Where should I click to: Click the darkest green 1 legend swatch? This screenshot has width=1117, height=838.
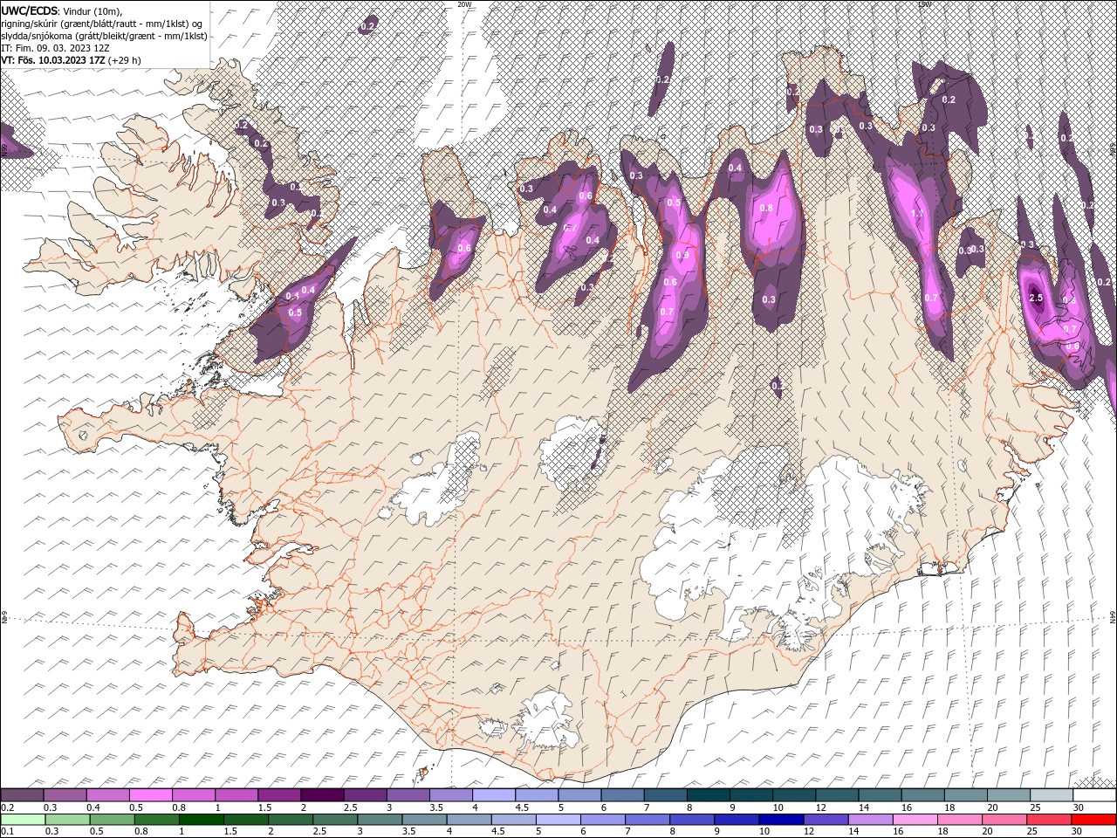tap(201, 820)
